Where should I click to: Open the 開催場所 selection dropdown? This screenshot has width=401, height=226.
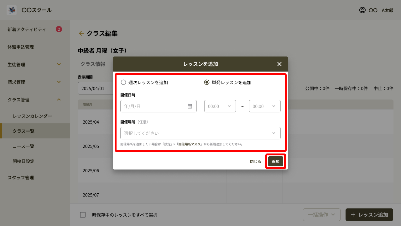(x=200, y=133)
